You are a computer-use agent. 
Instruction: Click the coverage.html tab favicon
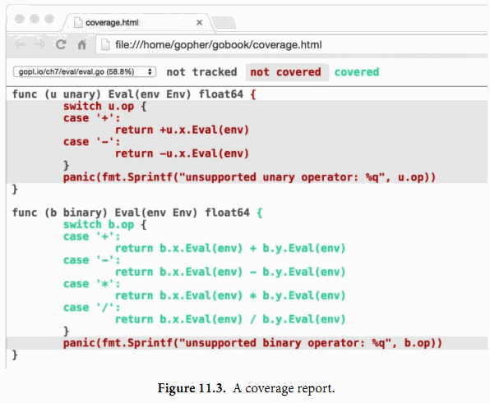point(78,23)
